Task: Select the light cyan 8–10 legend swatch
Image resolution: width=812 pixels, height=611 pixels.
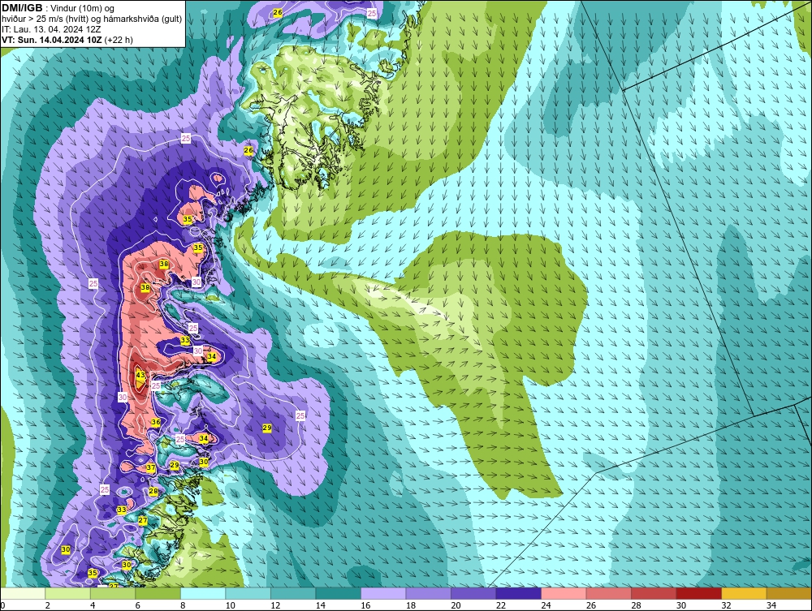Action: (203, 593)
